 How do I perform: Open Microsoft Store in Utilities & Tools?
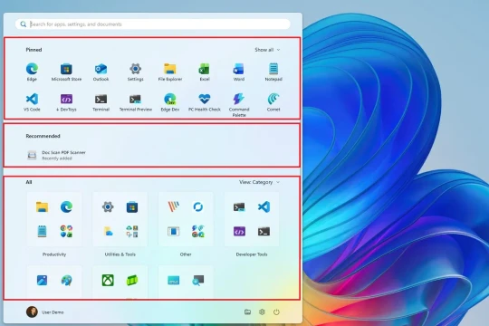click(x=132, y=206)
